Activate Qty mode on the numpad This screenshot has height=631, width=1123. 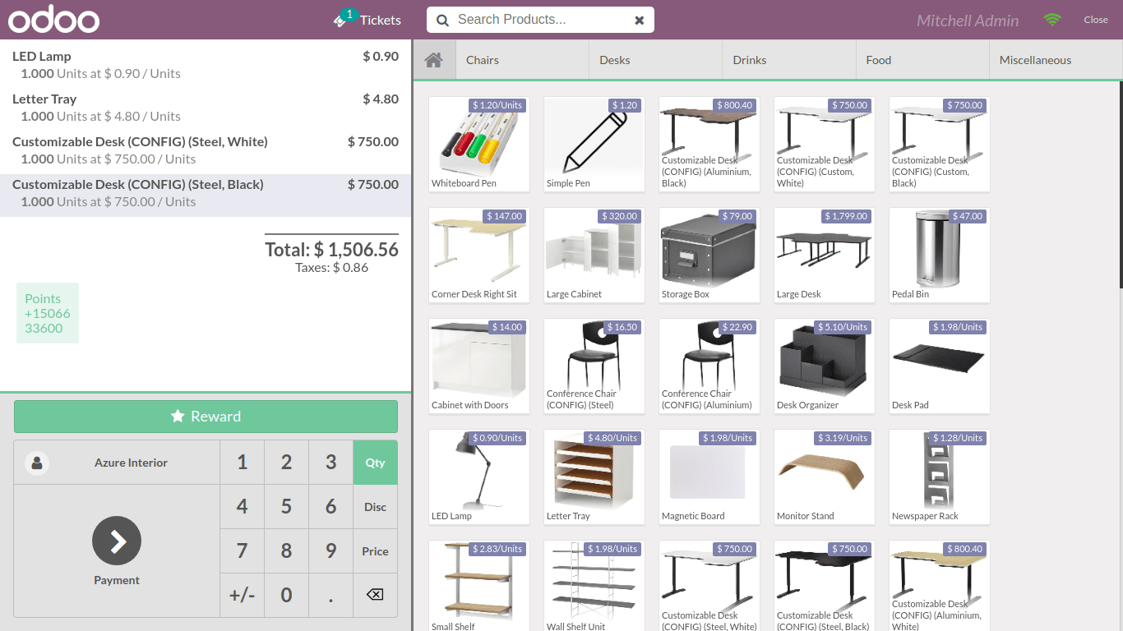point(375,463)
